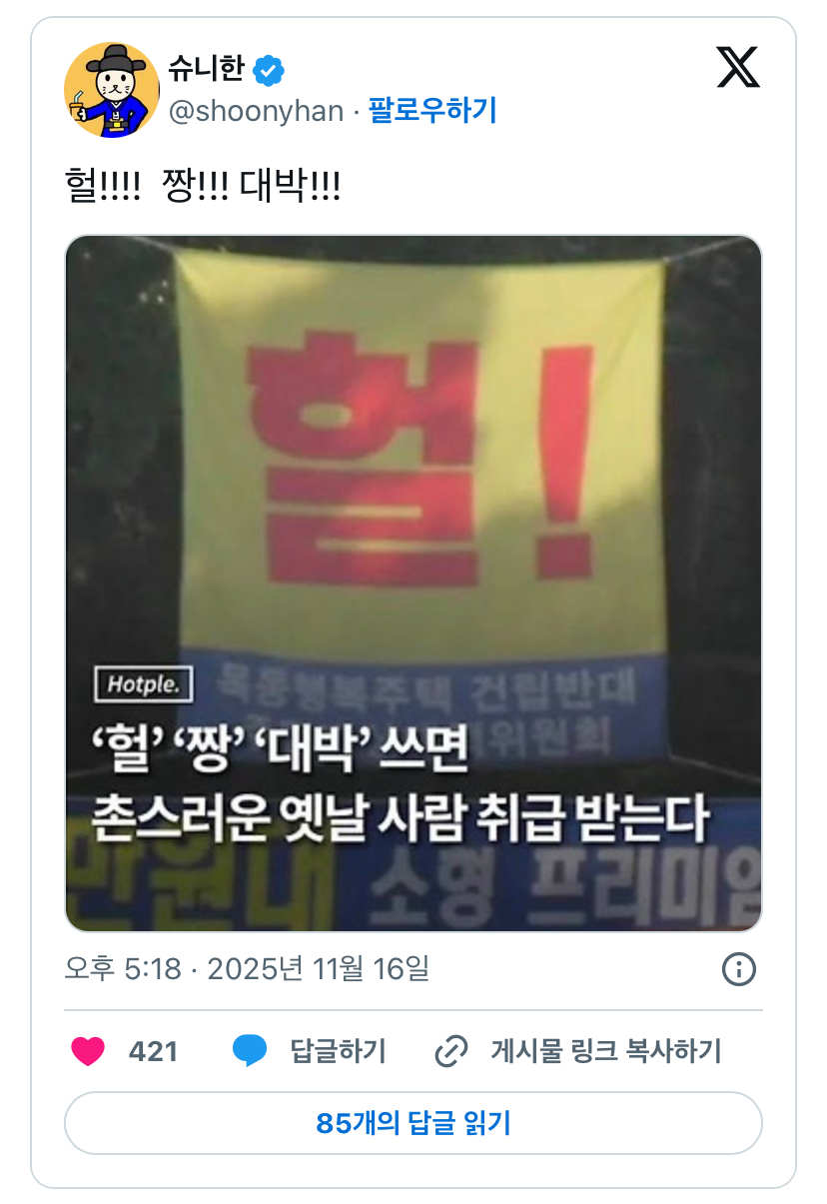Click the 슈니한 display name
Screen dimensions: 827x1204
[207, 70]
